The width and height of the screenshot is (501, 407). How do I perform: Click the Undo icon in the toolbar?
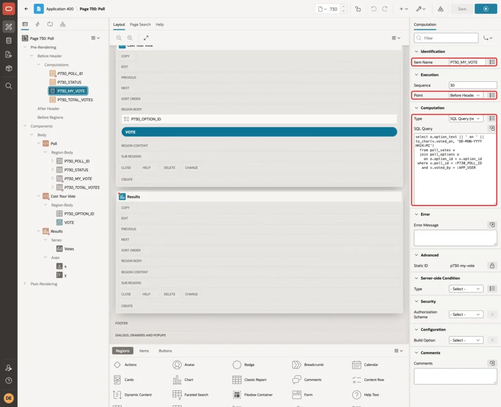click(x=373, y=9)
